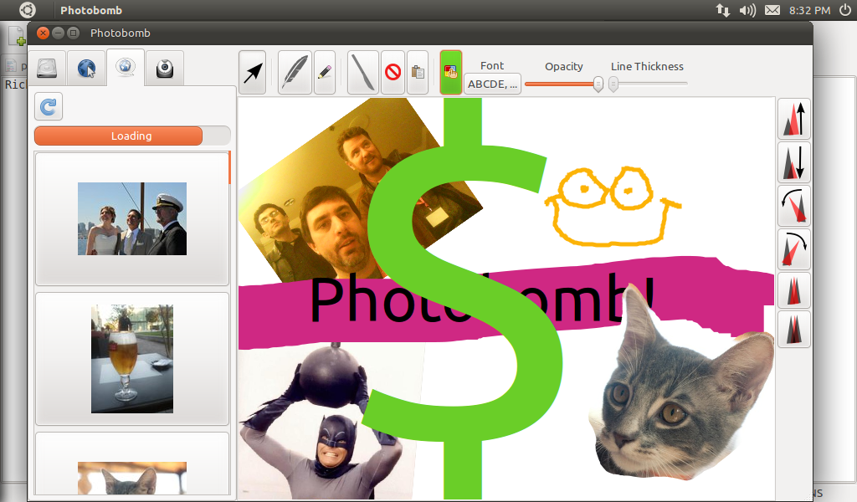Click the refresh arrow button
Viewport: 857px width, 502px height.
(49, 106)
